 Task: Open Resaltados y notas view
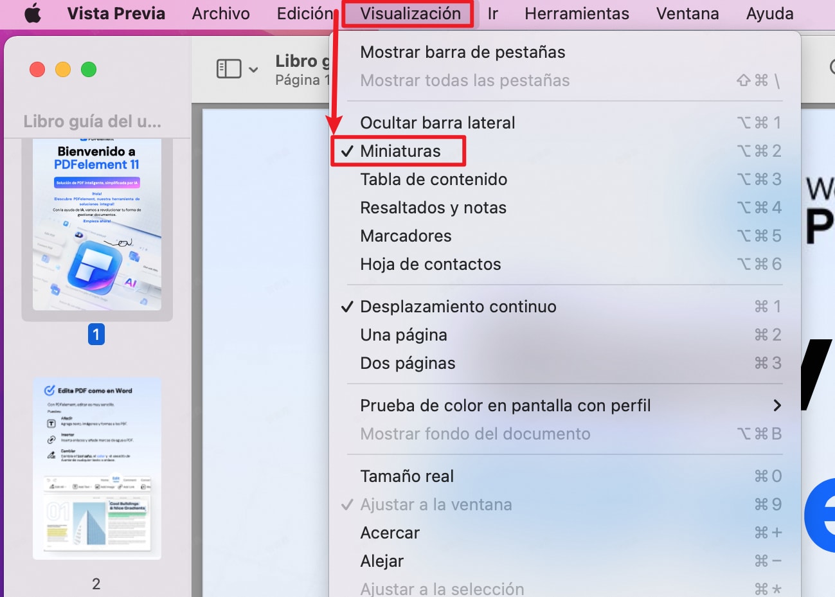point(433,208)
